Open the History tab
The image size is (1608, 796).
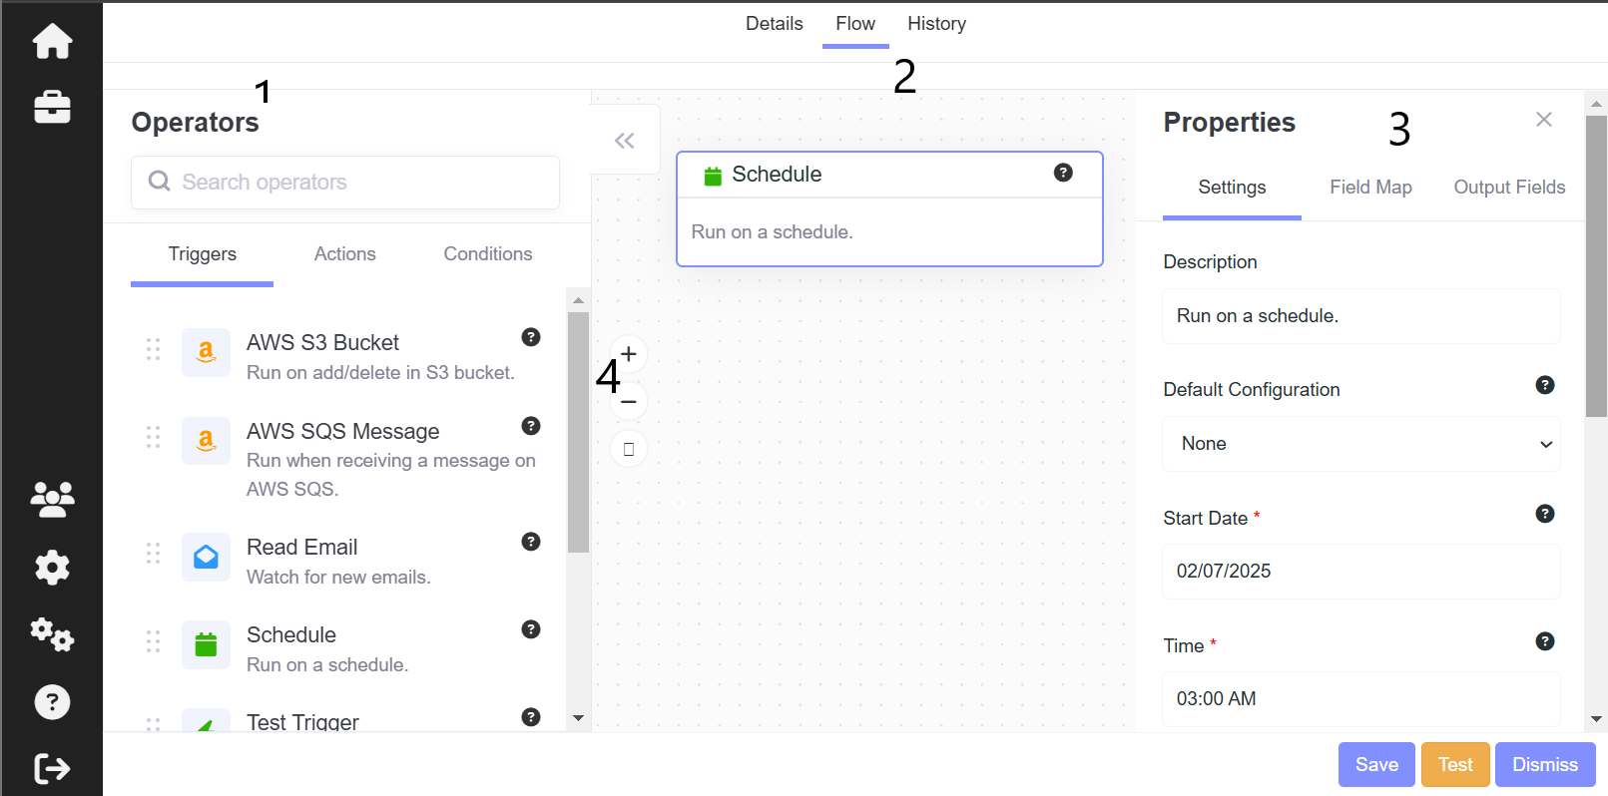936,24
